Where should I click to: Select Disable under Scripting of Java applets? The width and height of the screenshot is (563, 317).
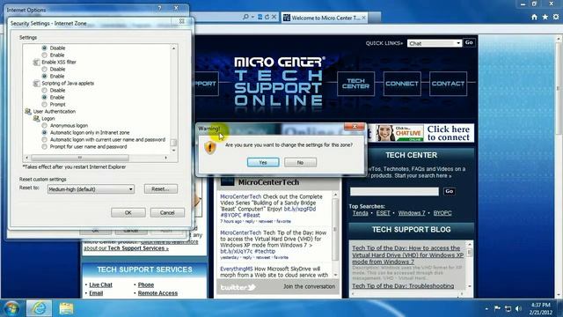[x=44, y=90]
